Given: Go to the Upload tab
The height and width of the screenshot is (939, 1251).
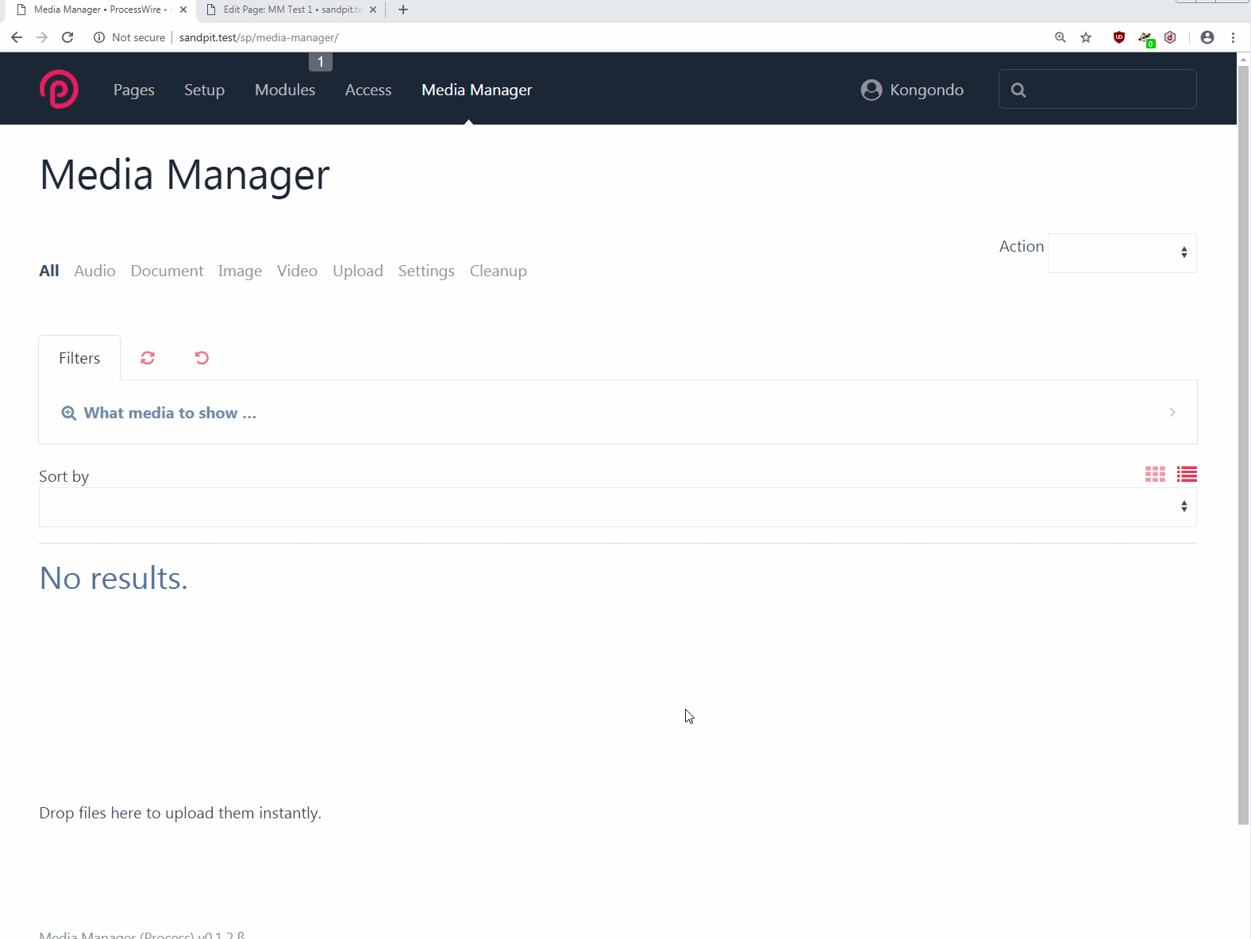Looking at the screenshot, I should [358, 271].
